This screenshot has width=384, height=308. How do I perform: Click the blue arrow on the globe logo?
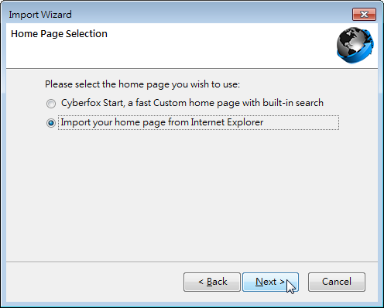pos(365,50)
